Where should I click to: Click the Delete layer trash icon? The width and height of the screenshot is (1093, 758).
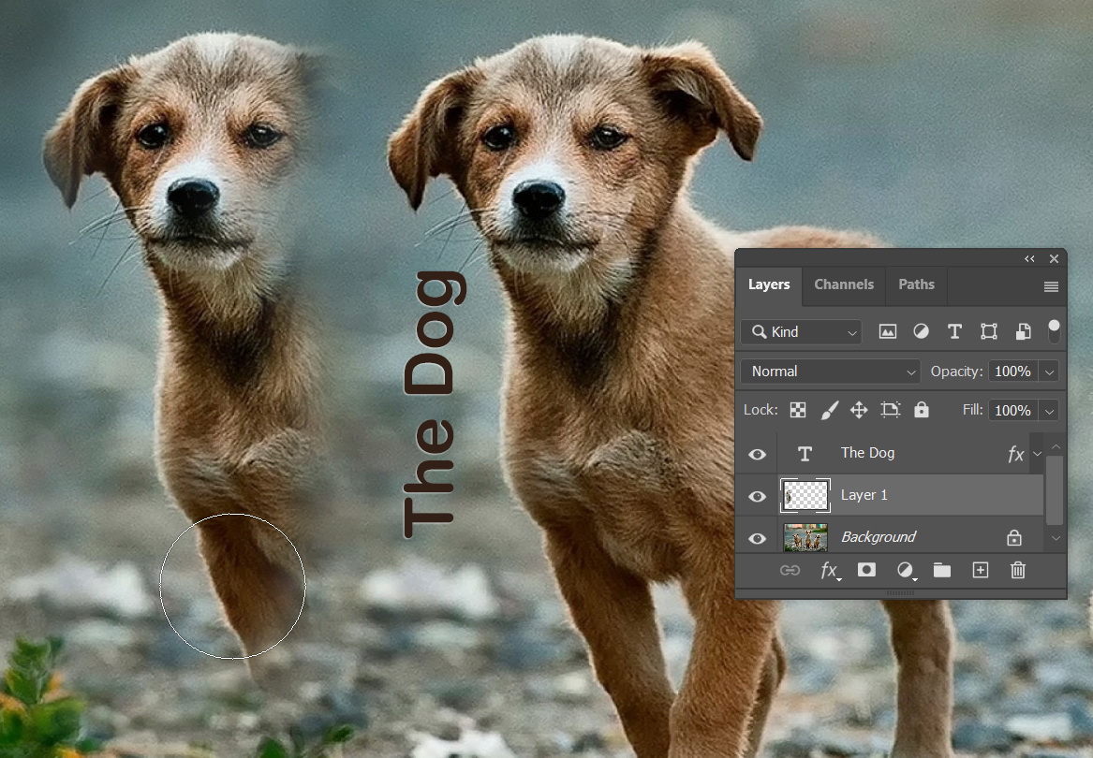click(x=1017, y=570)
